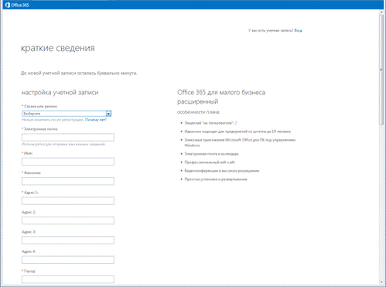This screenshot has width=386, height=287.
Task: Click the 'Используется для отправки' hint text
Action: pyautogui.click(x=63, y=144)
